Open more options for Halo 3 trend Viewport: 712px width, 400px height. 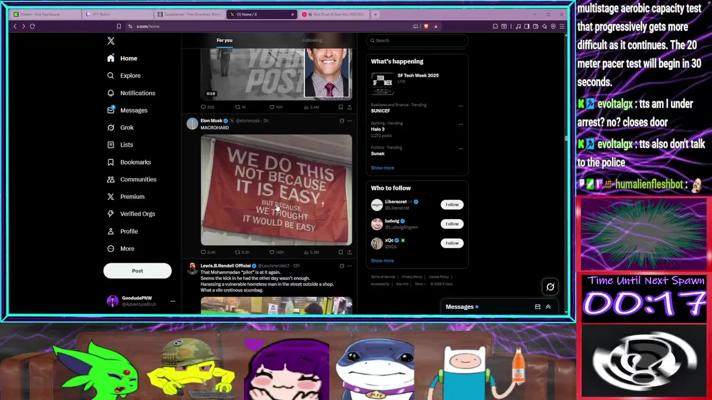coord(461,124)
